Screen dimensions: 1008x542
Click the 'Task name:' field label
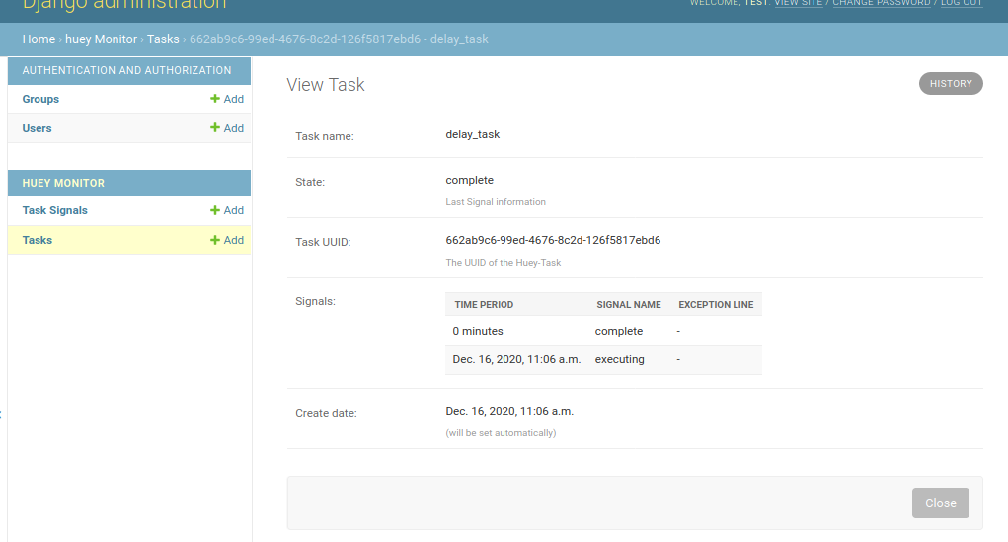(x=325, y=136)
